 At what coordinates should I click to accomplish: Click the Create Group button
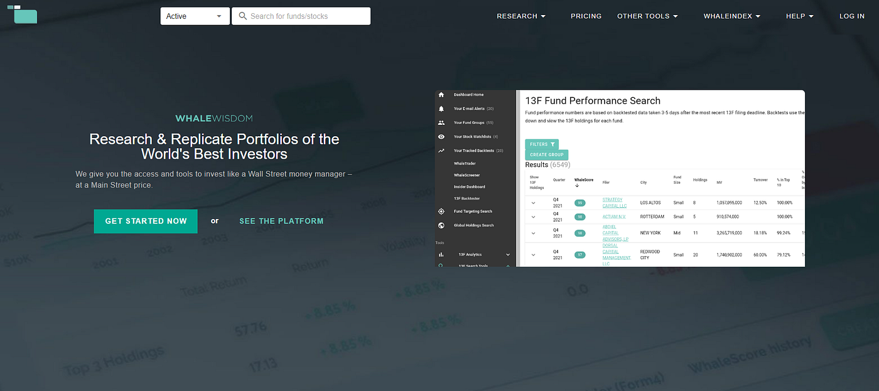[547, 154]
